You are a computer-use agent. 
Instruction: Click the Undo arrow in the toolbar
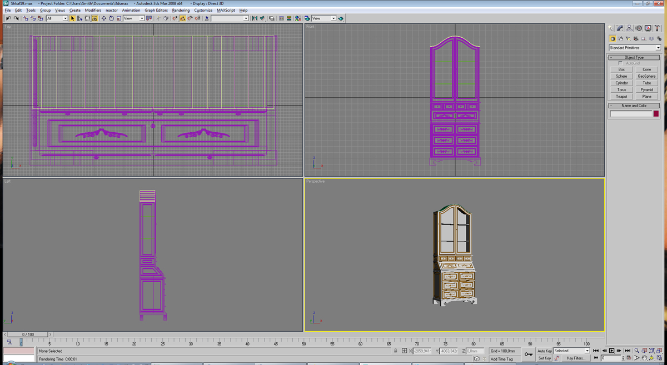coord(8,18)
